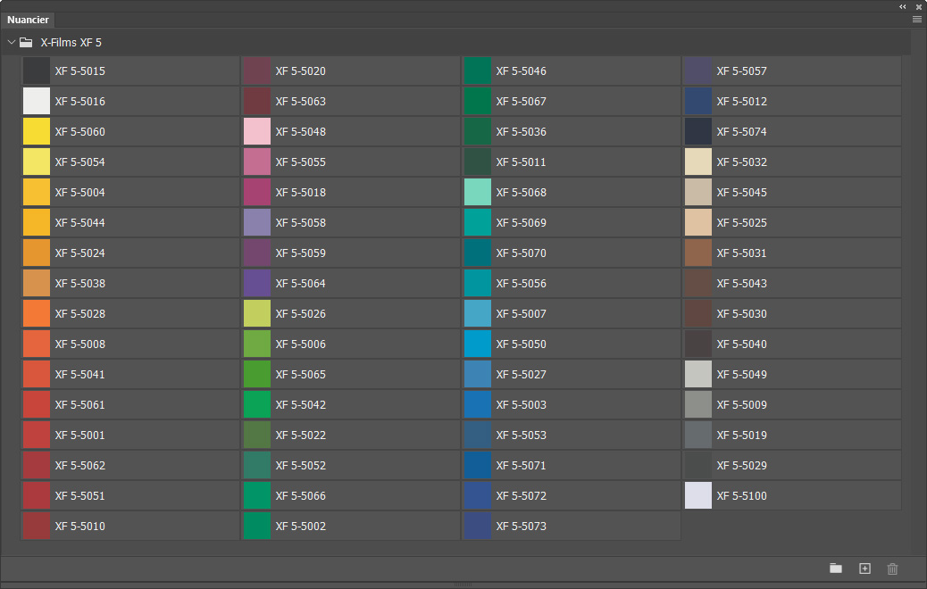The image size is (927, 589).
Task: Select the XF 5-5006 entry
Action: [x=351, y=344]
